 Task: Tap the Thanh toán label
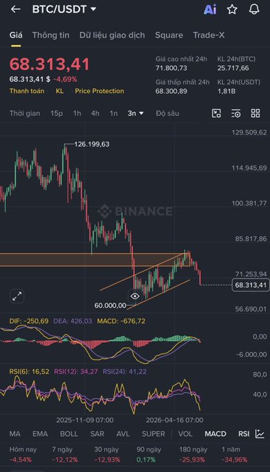[27, 91]
